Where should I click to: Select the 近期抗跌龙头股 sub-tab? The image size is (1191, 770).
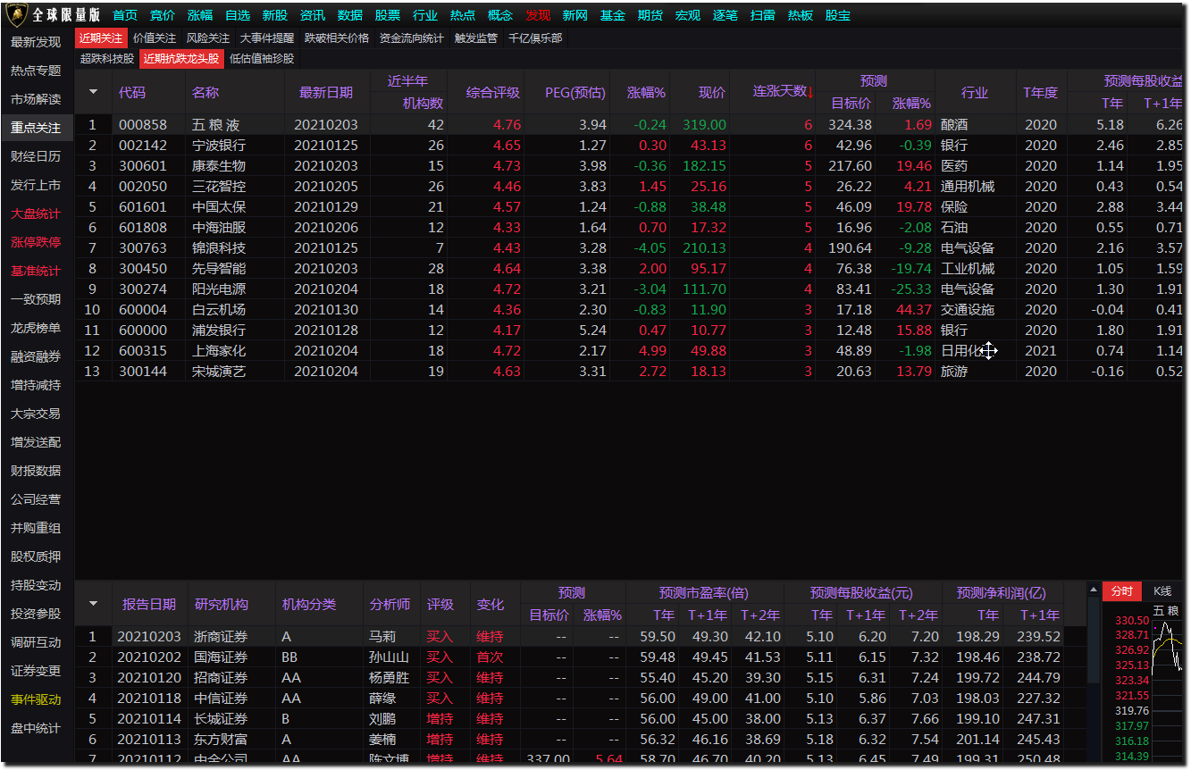point(181,59)
